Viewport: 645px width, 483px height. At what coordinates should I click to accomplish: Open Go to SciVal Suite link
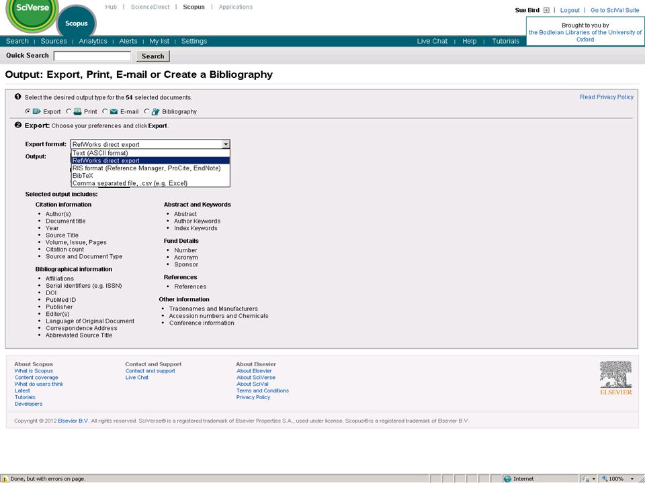point(615,10)
